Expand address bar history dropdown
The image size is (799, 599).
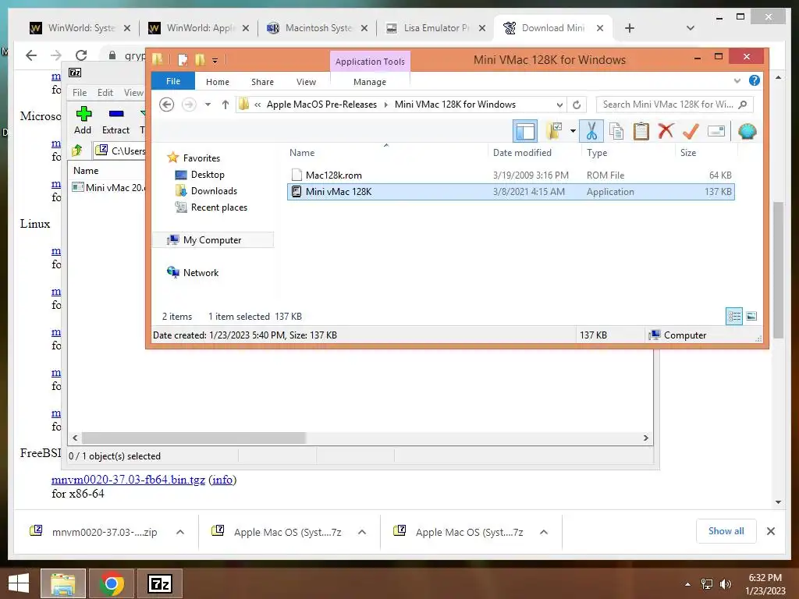pos(559,105)
